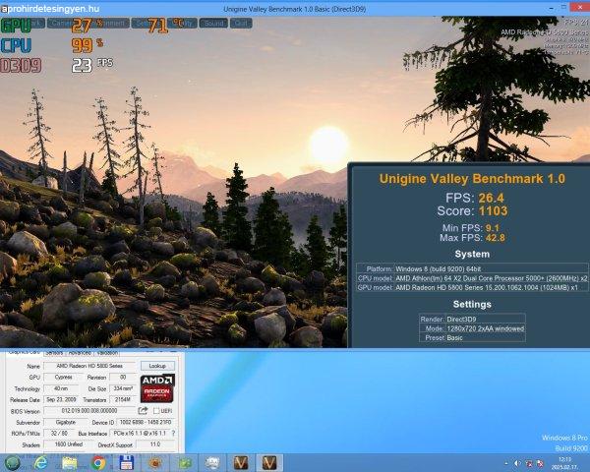Click the non-highlighted Valley taskbar icon

(x=241, y=463)
